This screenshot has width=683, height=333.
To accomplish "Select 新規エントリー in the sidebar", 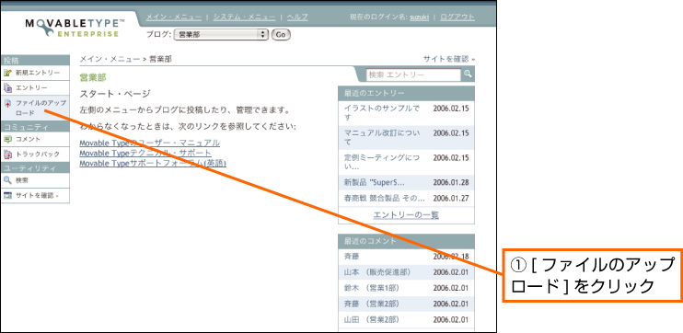I will (x=38, y=73).
